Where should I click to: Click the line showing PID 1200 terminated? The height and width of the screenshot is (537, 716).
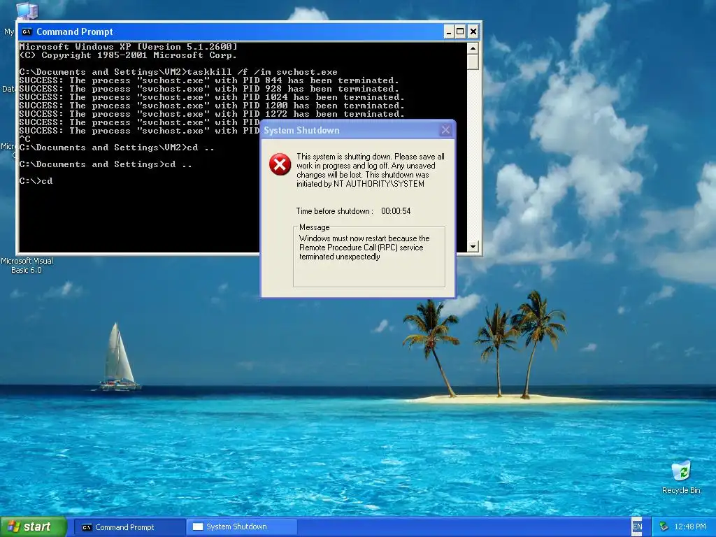(211, 106)
